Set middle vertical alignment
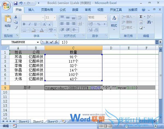Screen dimensions: 164x129 tap(68, 17)
